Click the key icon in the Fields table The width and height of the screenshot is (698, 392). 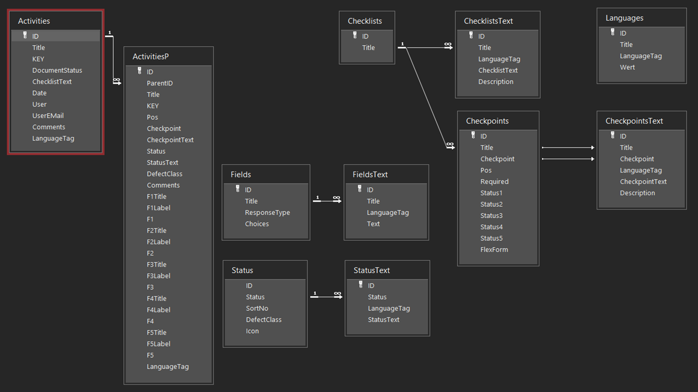[237, 189]
